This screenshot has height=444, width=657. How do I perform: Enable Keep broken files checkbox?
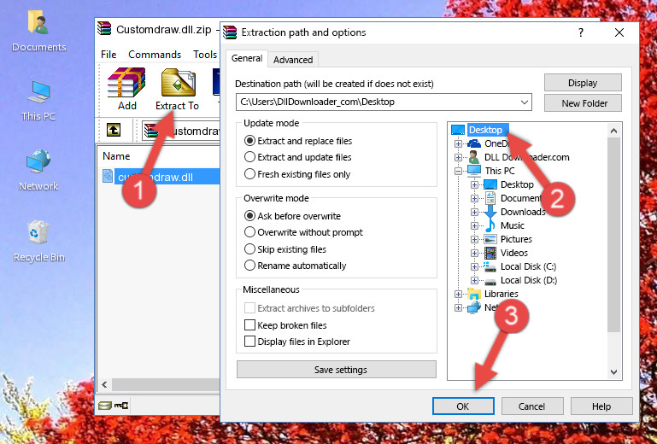pos(249,324)
